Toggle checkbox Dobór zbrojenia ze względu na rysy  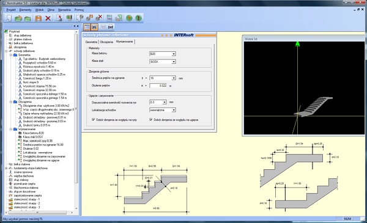click(x=94, y=120)
